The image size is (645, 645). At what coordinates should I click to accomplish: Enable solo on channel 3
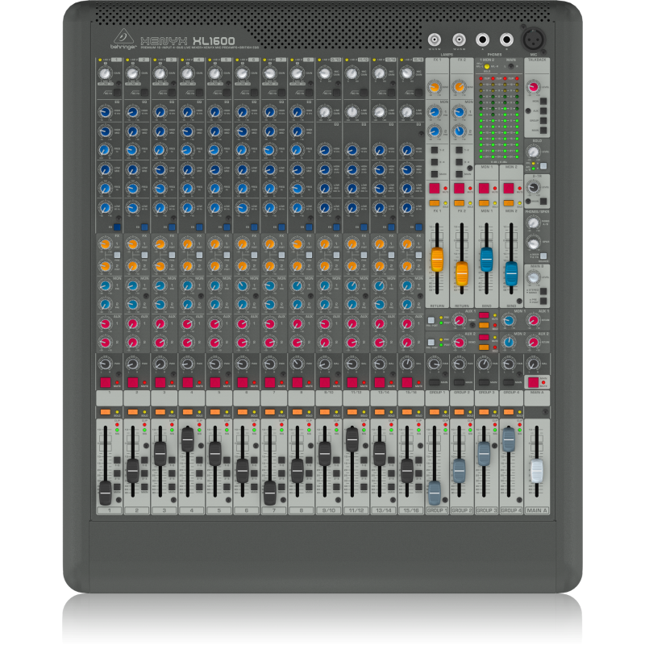pos(160,412)
